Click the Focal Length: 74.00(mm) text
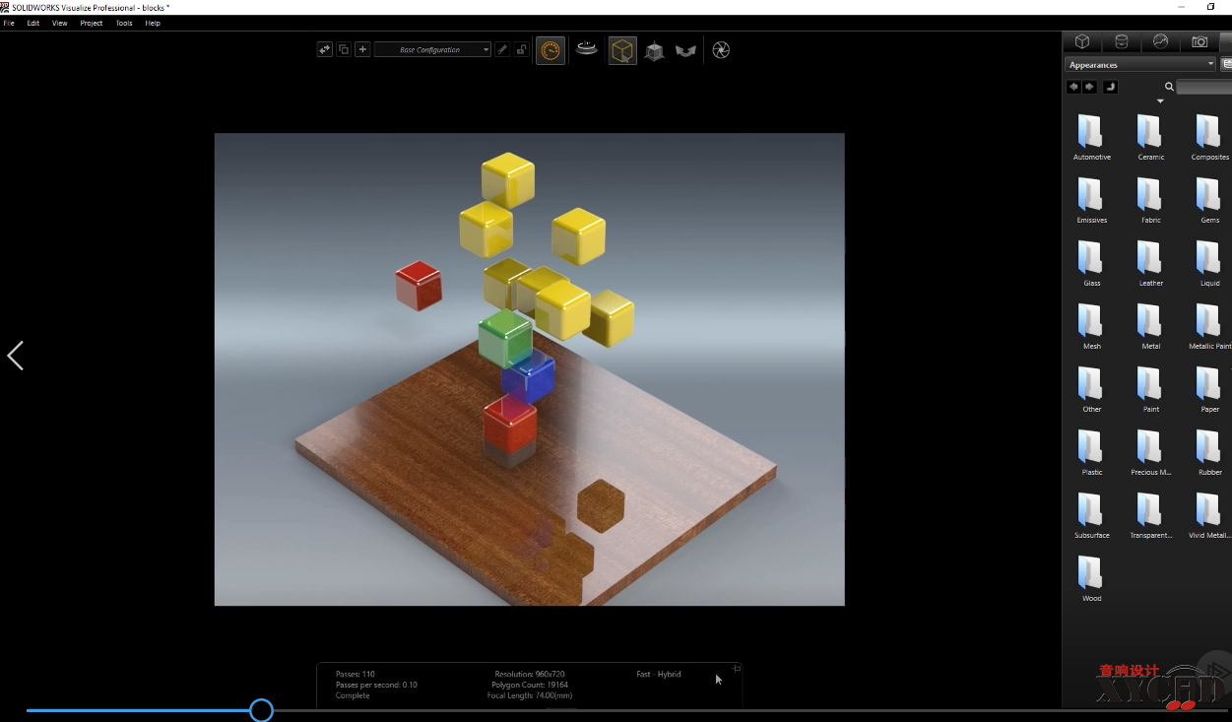The image size is (1232, 722). 530,695
